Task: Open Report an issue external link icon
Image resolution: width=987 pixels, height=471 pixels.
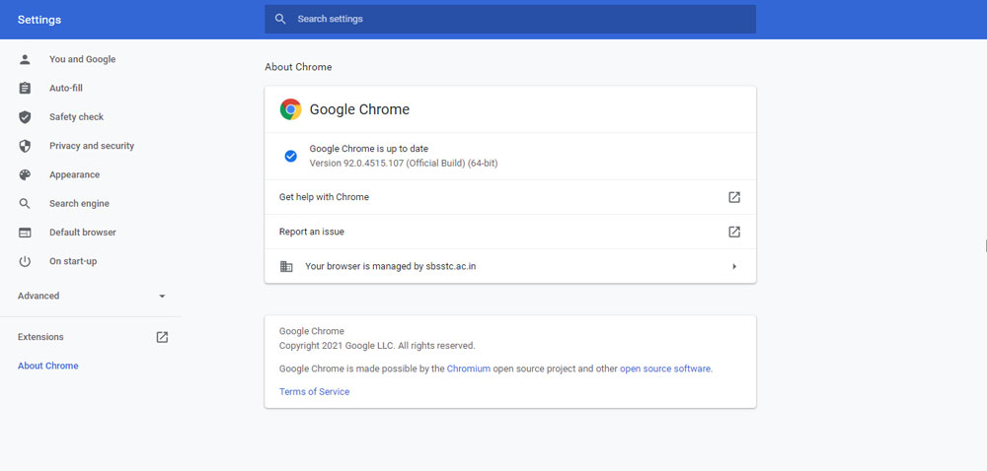Action: coord(734,232)
